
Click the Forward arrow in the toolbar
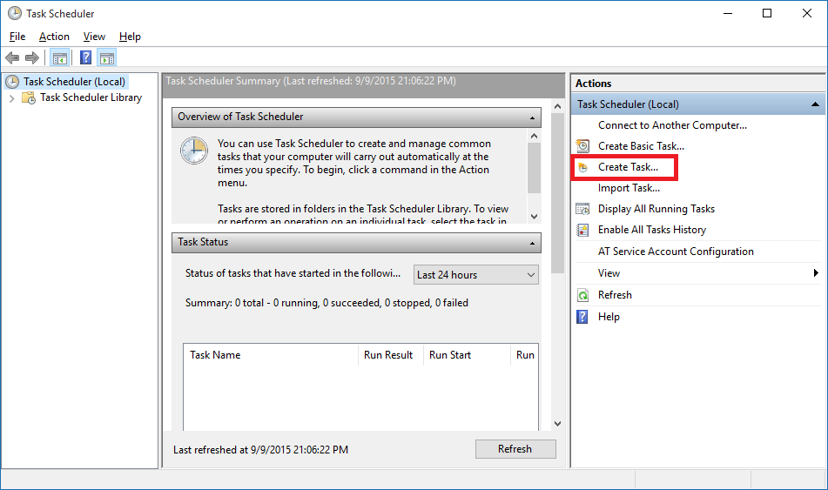tap(32, 58)
